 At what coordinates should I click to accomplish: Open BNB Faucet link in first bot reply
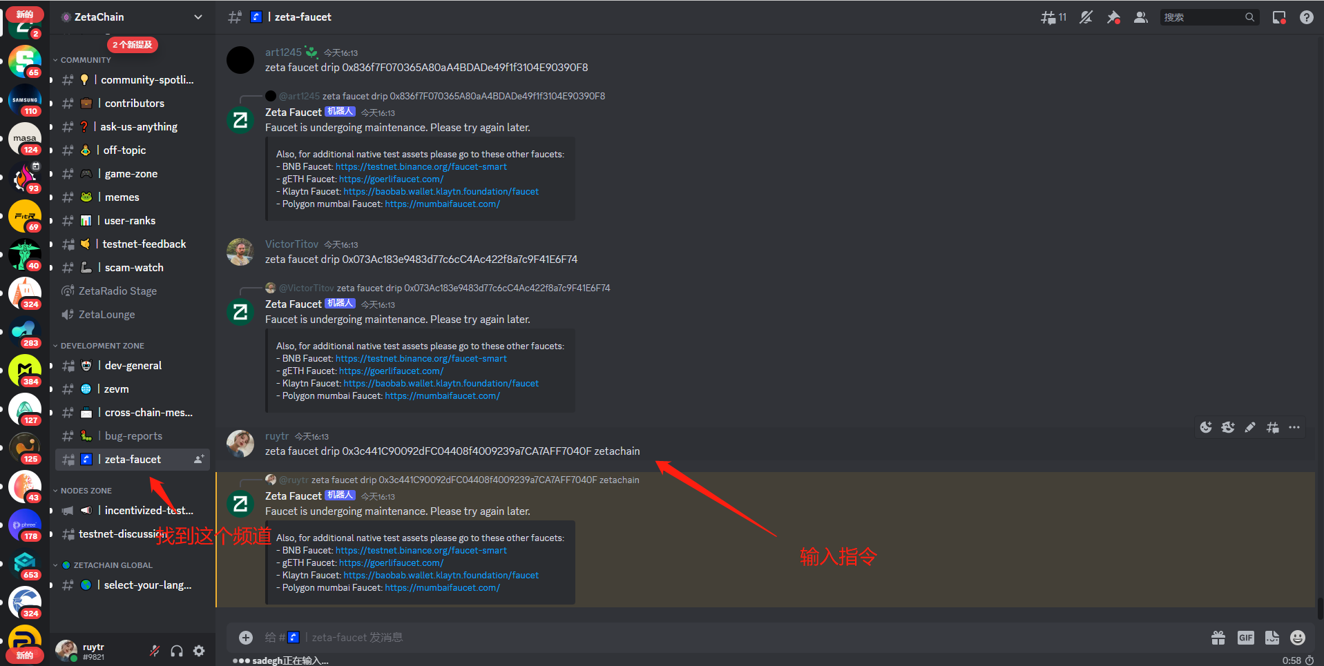click(x=421, y=167)
